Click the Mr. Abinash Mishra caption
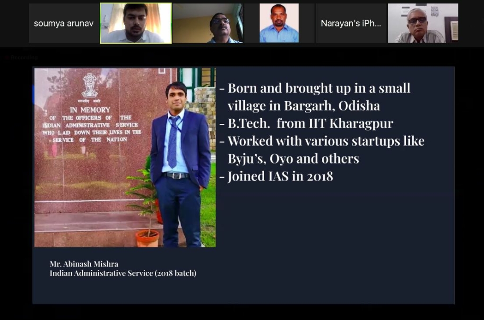 click(84, 264)
